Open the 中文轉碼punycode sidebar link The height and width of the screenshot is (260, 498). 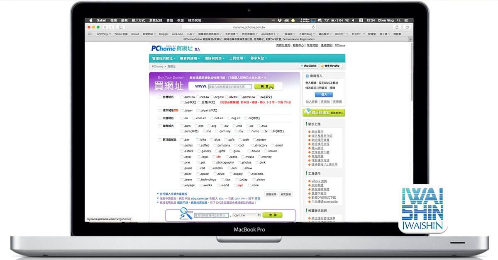325,202
